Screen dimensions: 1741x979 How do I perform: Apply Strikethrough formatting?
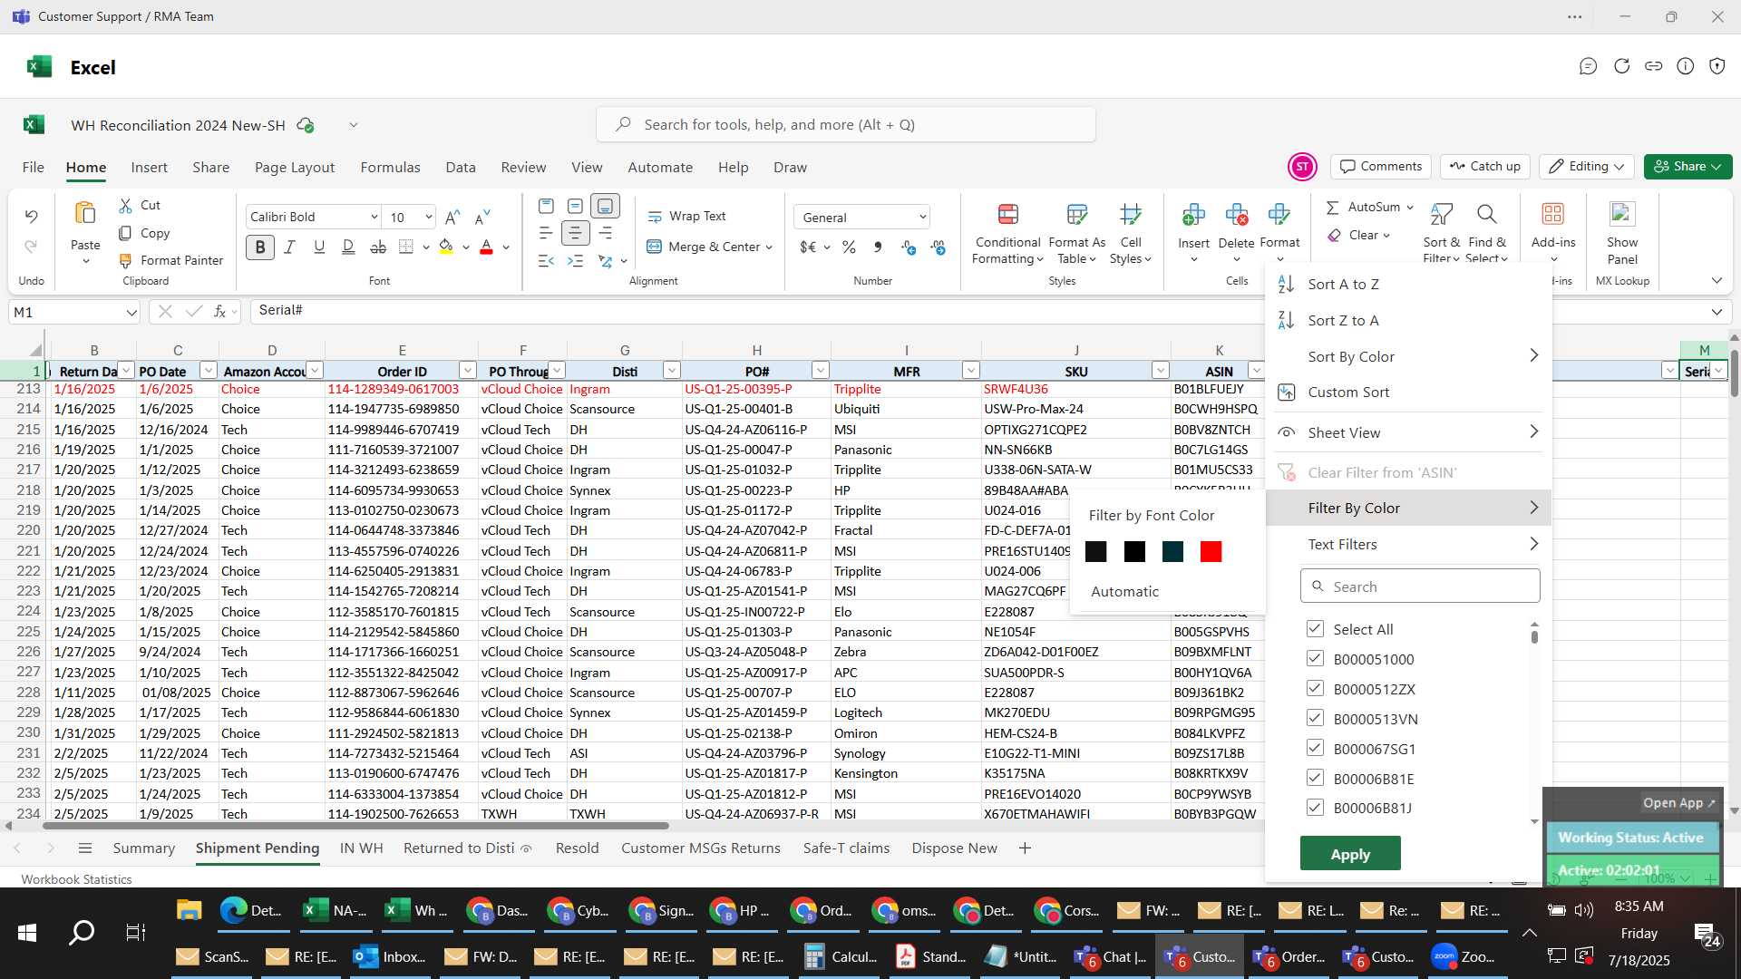point(378,247)
